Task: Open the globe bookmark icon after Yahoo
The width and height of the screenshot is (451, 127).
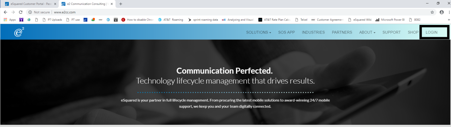Action: point(29,20)
